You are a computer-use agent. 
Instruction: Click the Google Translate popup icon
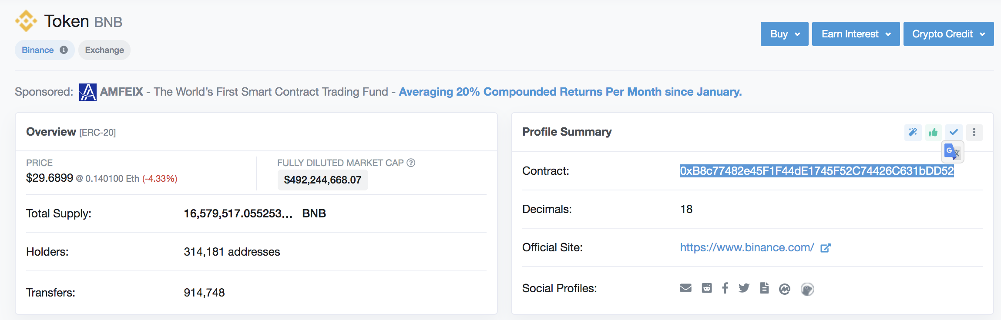click(953, 152)
